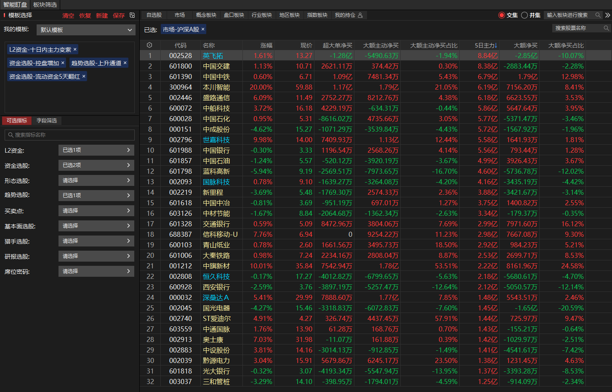Expand the 基本面选股 请选择 selector

(96, 226)
